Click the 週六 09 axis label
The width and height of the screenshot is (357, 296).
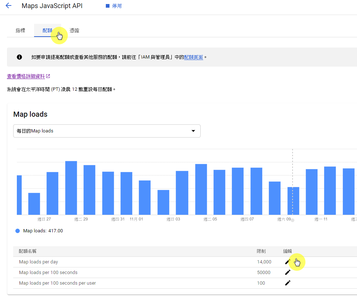[284, 219]
